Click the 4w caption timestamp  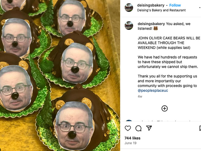(140, 96)
